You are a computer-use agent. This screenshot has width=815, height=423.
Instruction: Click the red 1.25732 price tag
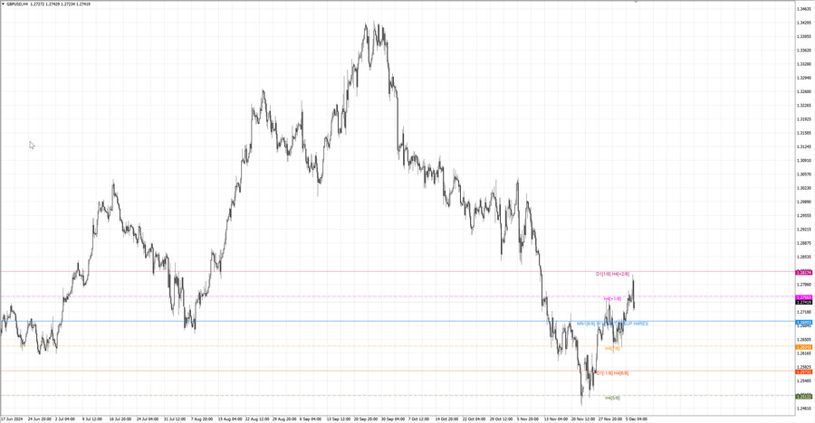804,371
